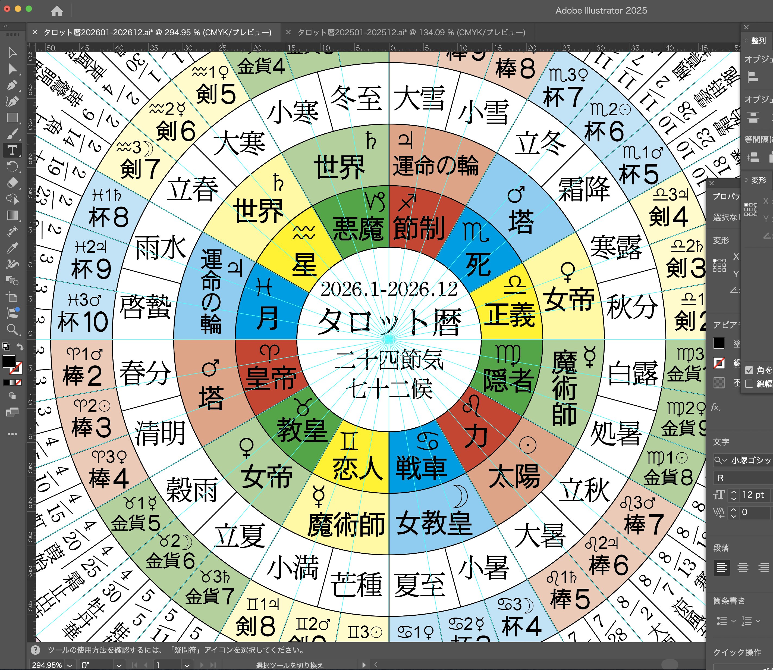Uncheck the 角を scale corners checkbox
Image resolution: width=773 pixels, height=670 pixels.
(749, 370)
